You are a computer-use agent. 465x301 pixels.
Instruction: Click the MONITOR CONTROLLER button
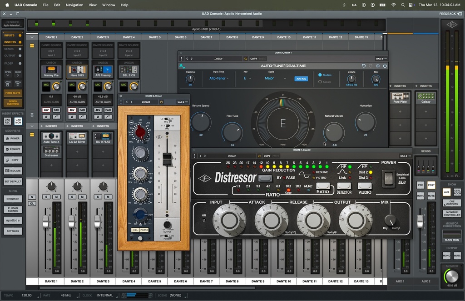[x=452, y=214]
